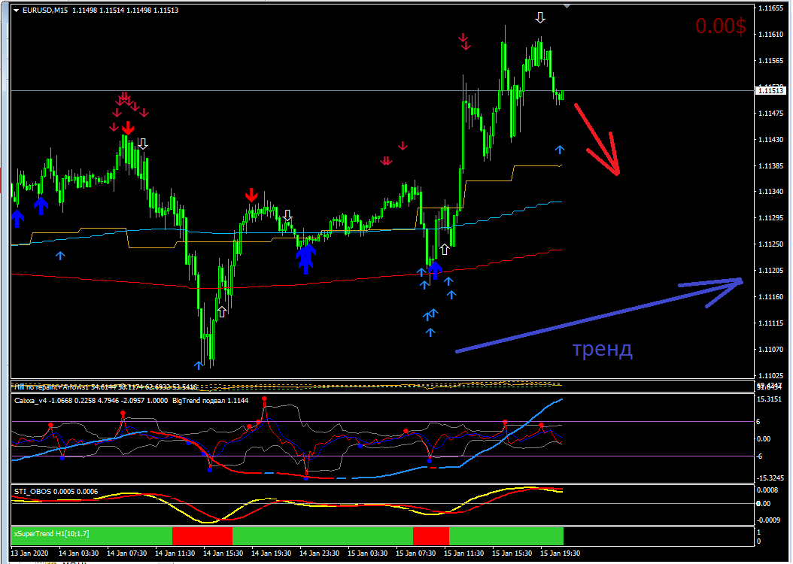The width and height of the screenshot is (793, 564).
Task: Select the Caixxa_v4 indicator label
Action: [x=32, y=401]
